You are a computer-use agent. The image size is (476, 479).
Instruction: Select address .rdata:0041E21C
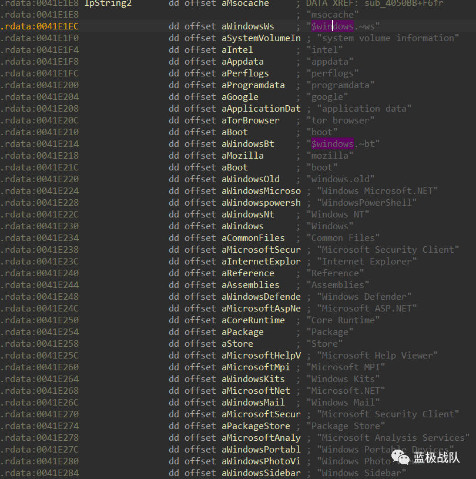coord(39,168)
